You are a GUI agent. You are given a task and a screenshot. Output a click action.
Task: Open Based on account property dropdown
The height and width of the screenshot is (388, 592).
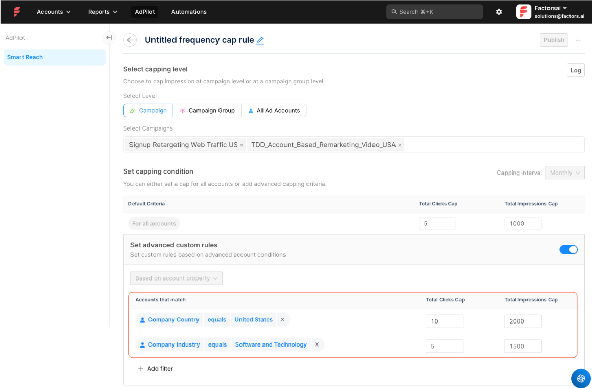(x=177, y=278)
